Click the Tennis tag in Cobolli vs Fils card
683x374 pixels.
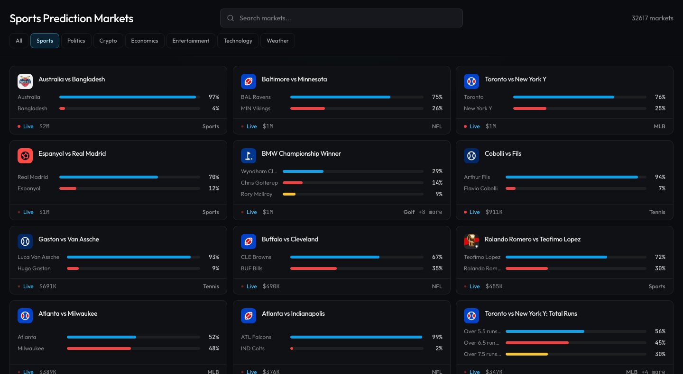click(x=657, y=212)
